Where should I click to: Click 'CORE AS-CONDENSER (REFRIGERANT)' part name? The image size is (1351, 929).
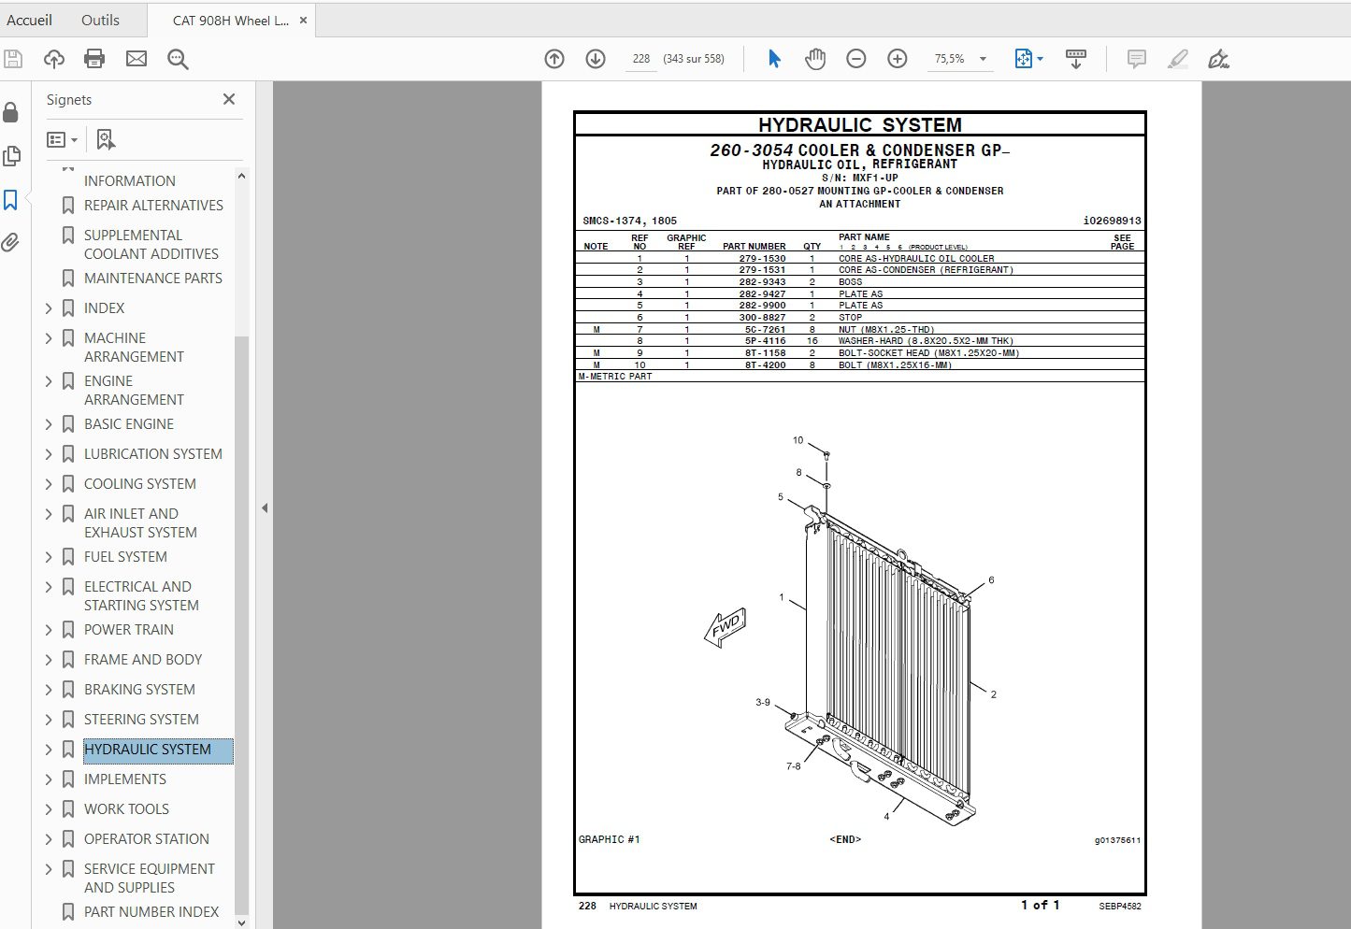[x=926, y=270]
